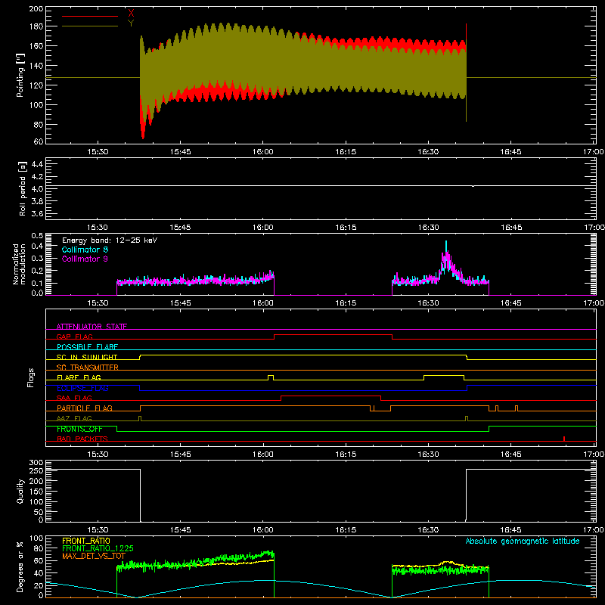Select 'Energy band: 12-25 keV' annotation
Screen dimensions: 605x605
coord(110,240)
